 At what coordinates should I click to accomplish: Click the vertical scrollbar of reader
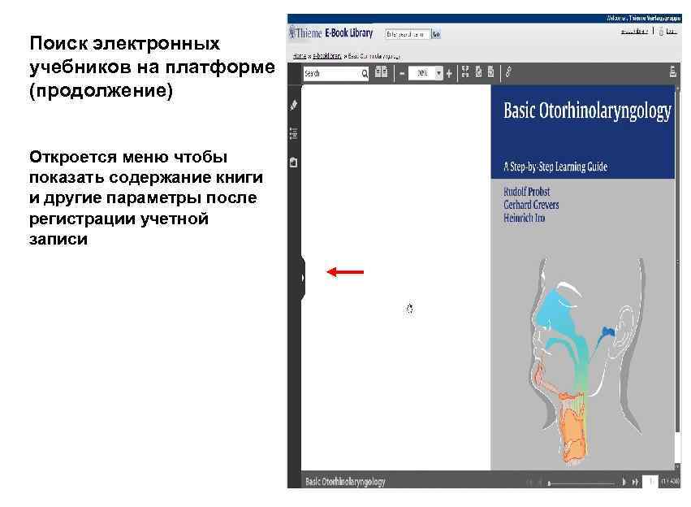pos(678,277)
